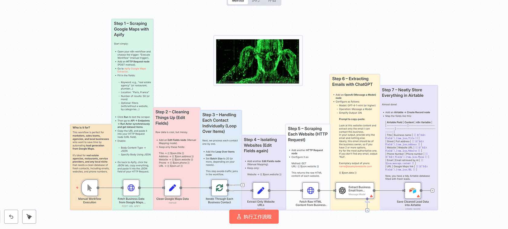508x229 pixels.
Task: Select the Clean Google Maps Data node
Action: [x=172, y=188]
